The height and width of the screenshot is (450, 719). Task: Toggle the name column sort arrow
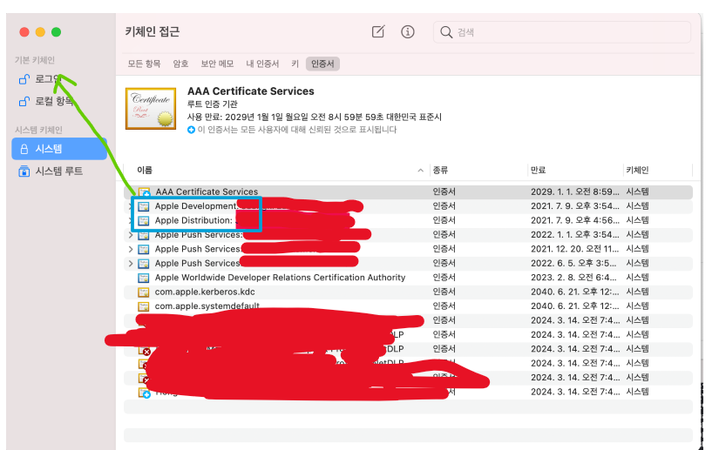pyautogui.click(x=420, y=171)
